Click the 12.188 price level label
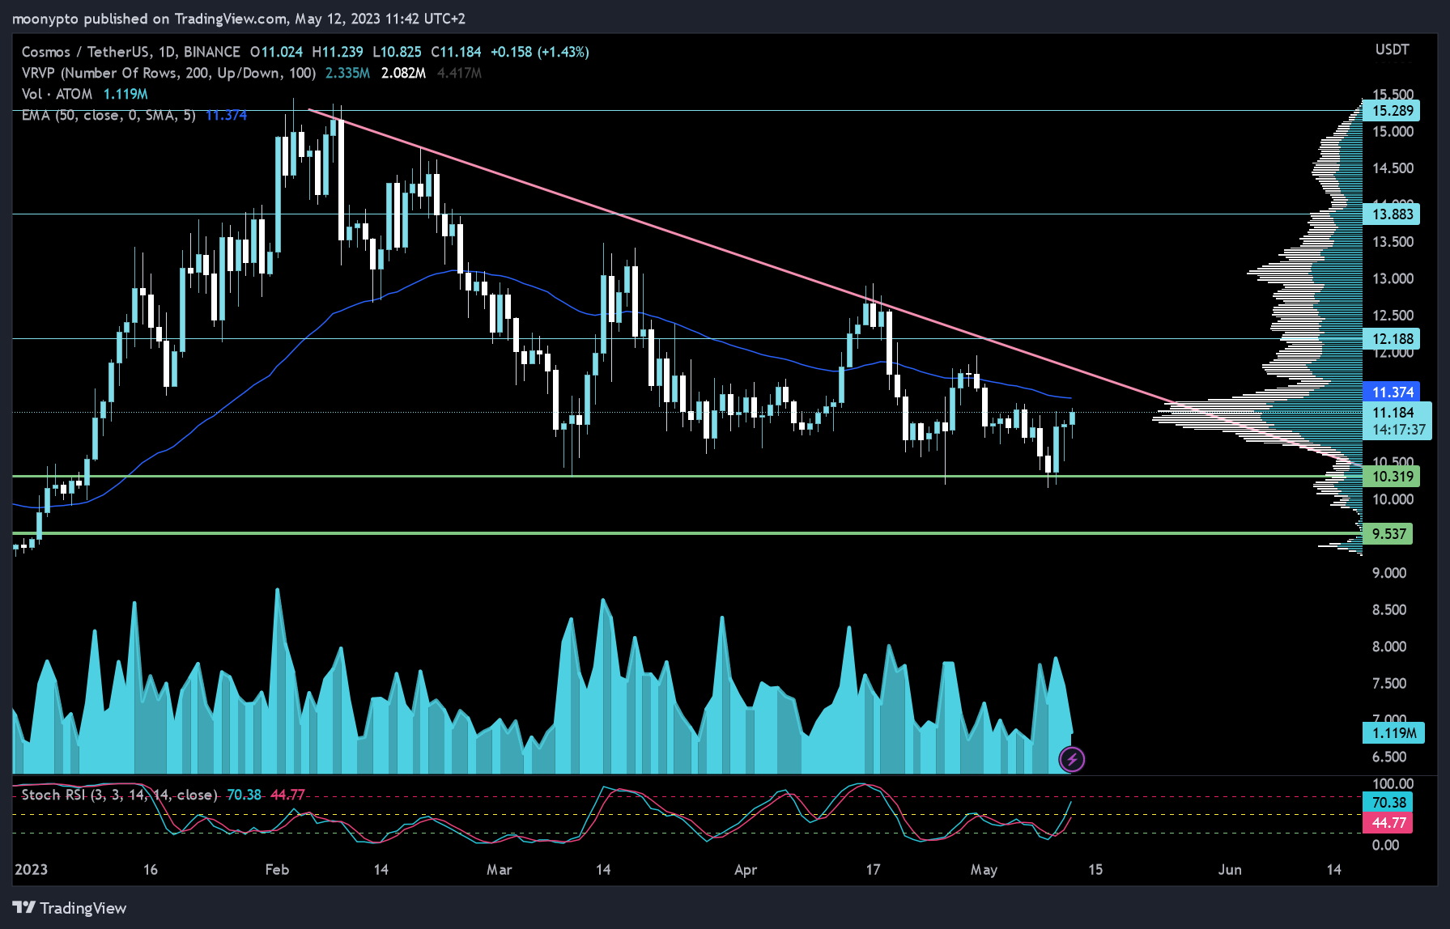The width and height of the screenshot is (1450, 929). (1392, 339)
